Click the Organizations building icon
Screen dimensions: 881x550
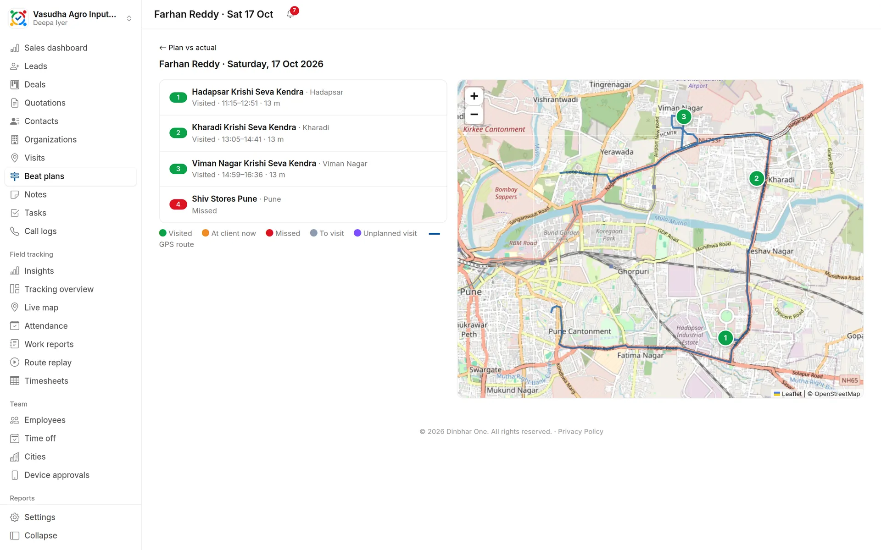coord(15,140)
